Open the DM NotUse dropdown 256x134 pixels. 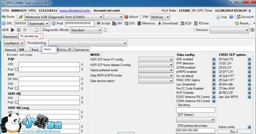[160, 17]
